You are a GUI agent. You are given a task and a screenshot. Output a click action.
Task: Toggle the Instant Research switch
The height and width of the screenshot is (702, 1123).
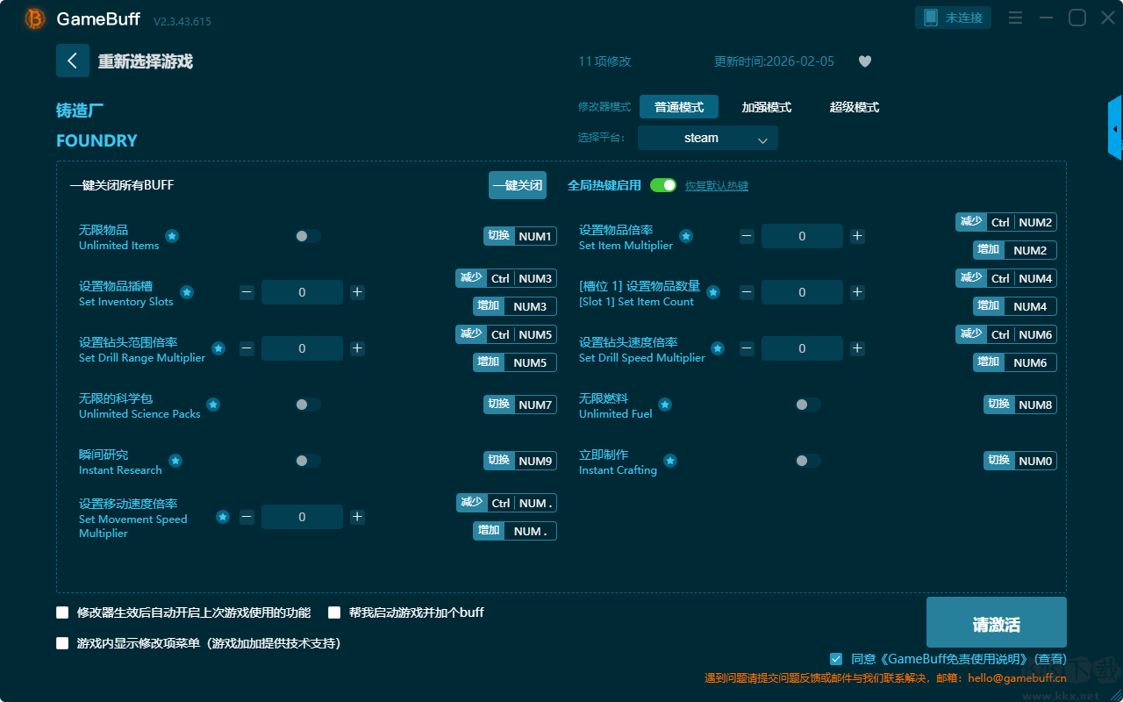[x=308, y=461]
